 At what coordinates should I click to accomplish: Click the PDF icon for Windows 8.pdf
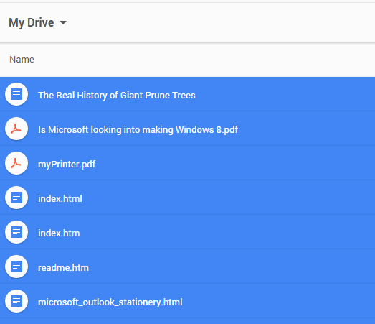pos(16,129)
